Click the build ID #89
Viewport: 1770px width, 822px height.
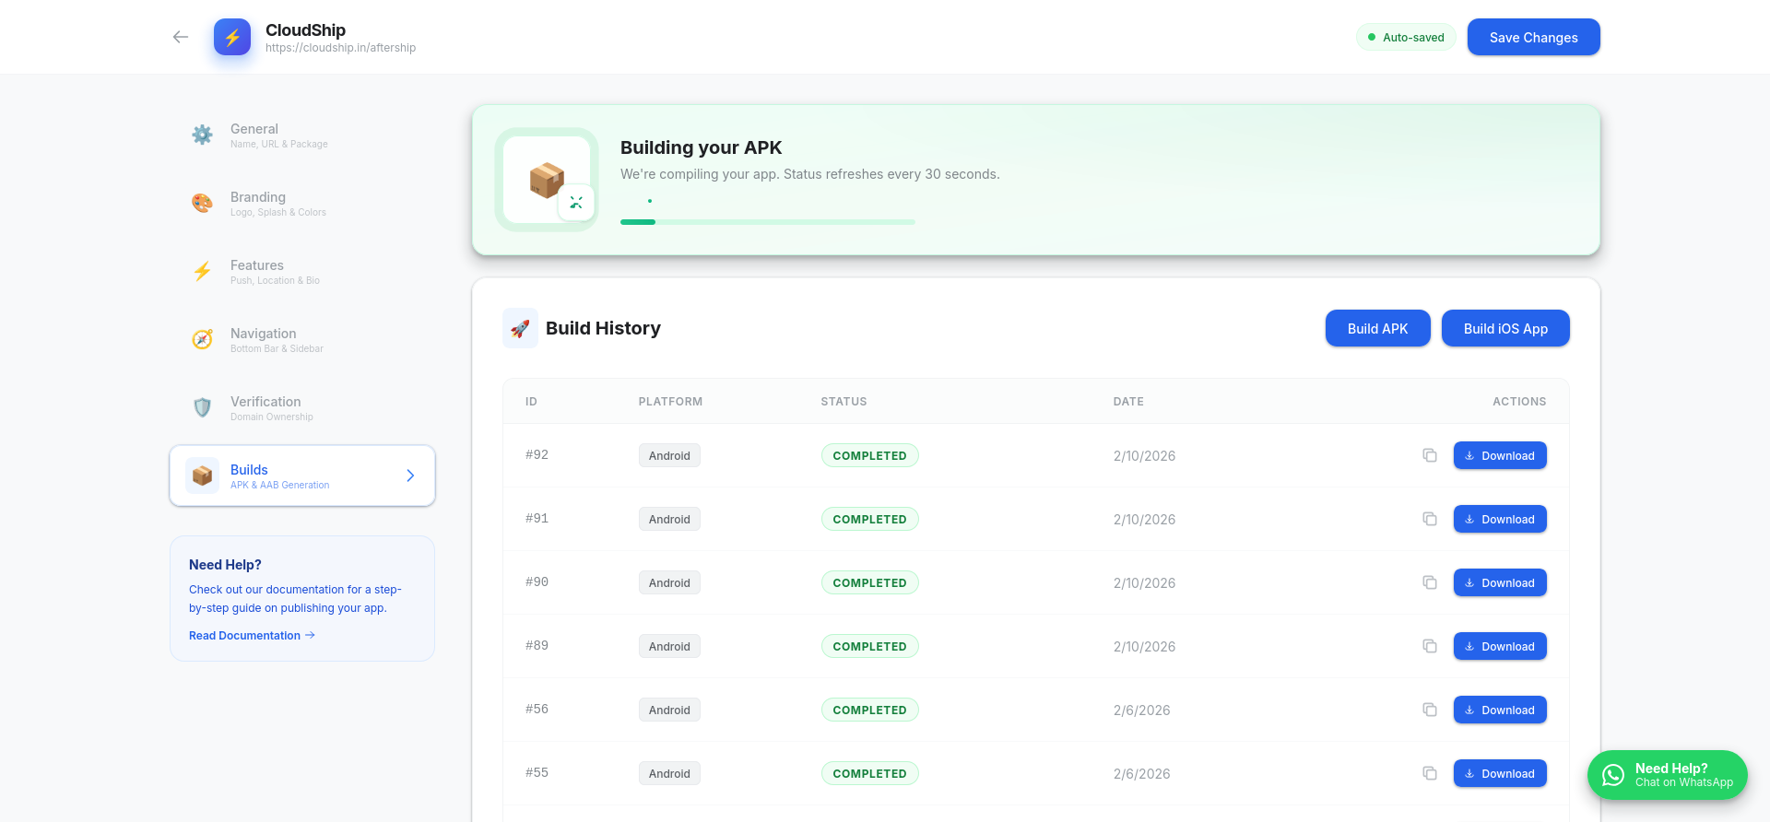point(537,645)
